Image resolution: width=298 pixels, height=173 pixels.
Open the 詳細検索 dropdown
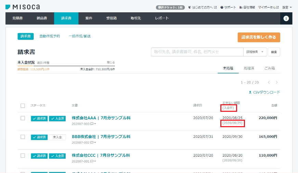255,52
